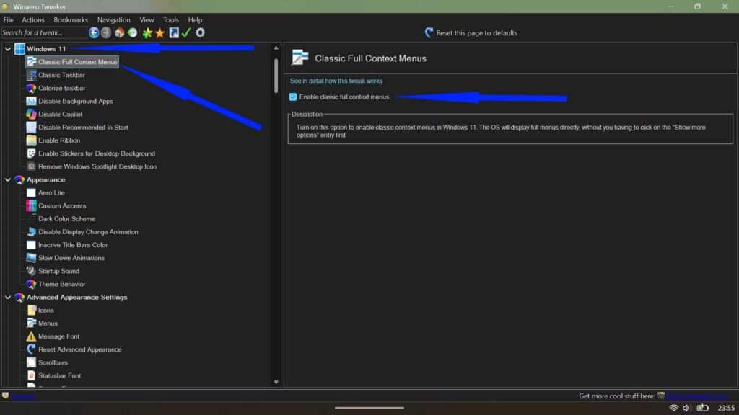Open the Bookmarks menu
739x415 pixels.
point(71,19)
